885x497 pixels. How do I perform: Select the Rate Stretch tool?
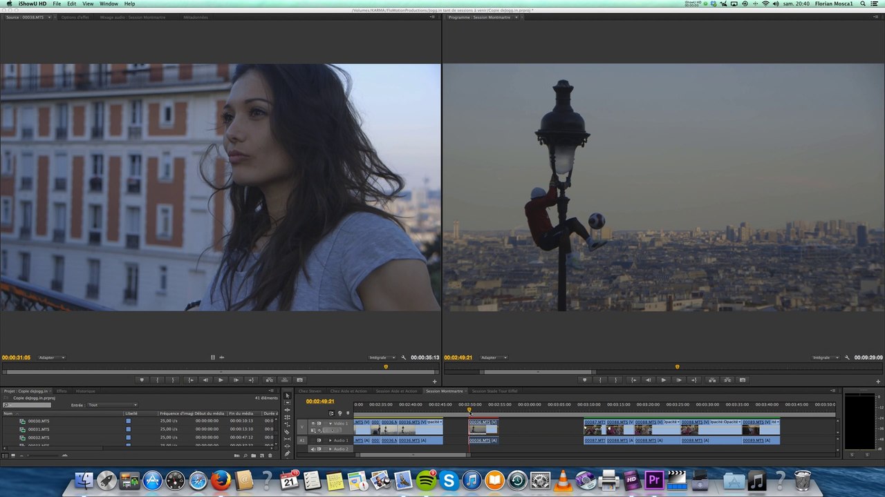tap(288, 425)
